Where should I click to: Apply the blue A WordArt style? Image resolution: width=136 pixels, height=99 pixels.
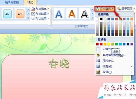(59, 14)
